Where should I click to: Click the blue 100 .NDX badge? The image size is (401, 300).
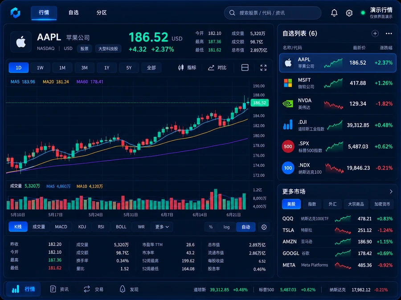[288, 168]
